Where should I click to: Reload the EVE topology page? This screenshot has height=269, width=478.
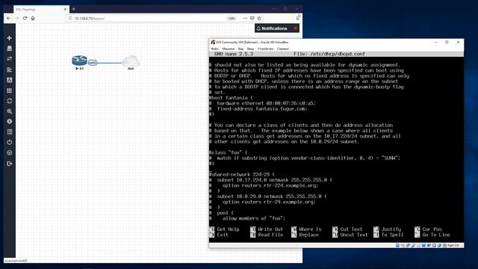pos(25,18)
